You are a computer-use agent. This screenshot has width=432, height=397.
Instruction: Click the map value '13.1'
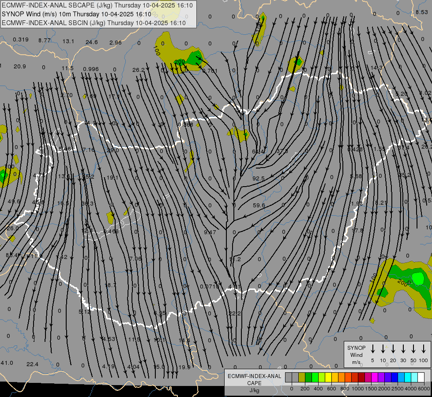68,41
